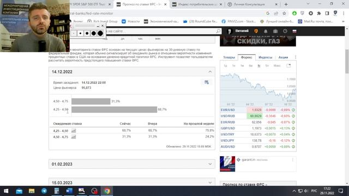Open the portfolio briefcase icon
Image resolution: width=349 pixels, height=196 pixels.
coord(275,31)
